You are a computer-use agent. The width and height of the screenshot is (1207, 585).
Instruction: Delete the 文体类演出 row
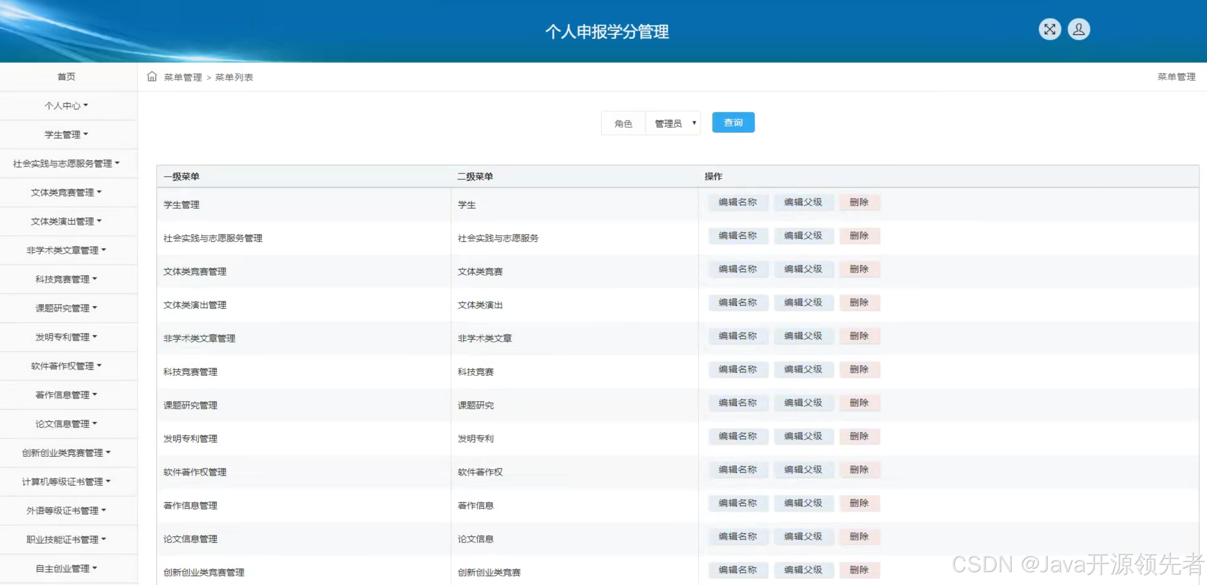pyautogui.click(x=860, y=302)
